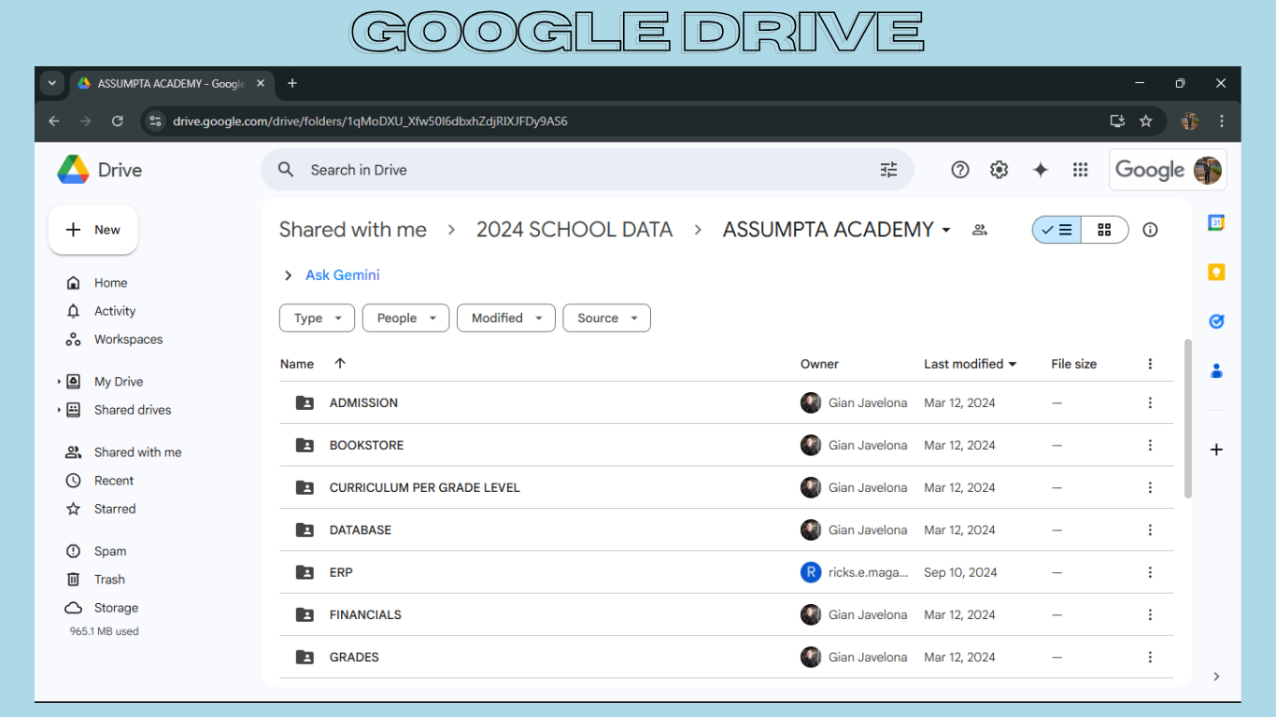Click the browser address bar URL
This screenshot has height=717, width=1276.
(x=370, y=121)
